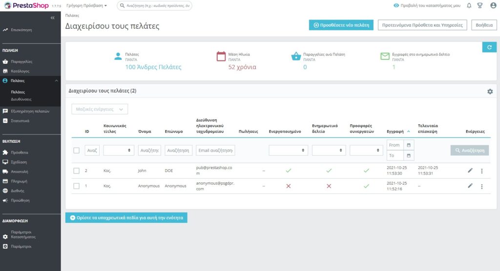Select the checkbox for customer ID 2
The height and width of the screenshot is (271, 500).
click(76, 171)
